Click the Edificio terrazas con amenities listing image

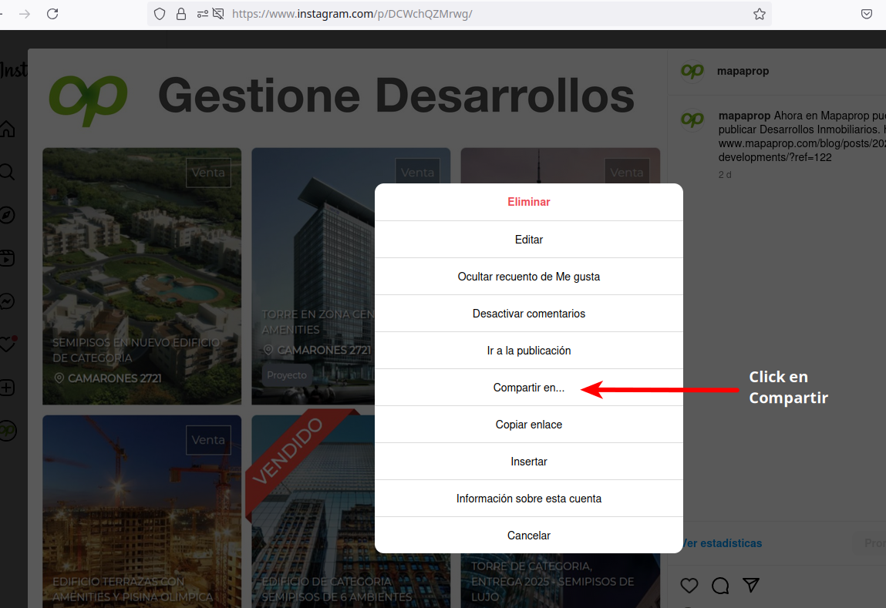click(x=142, y=512)
